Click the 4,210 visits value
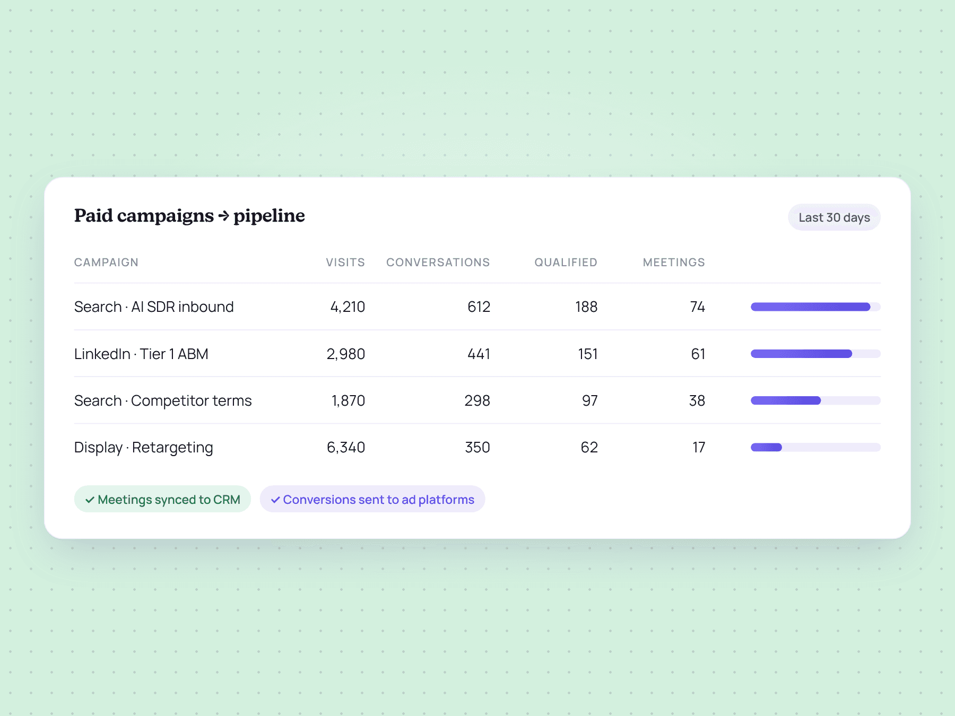The image size is (955, 716). (x=348, y=307)
